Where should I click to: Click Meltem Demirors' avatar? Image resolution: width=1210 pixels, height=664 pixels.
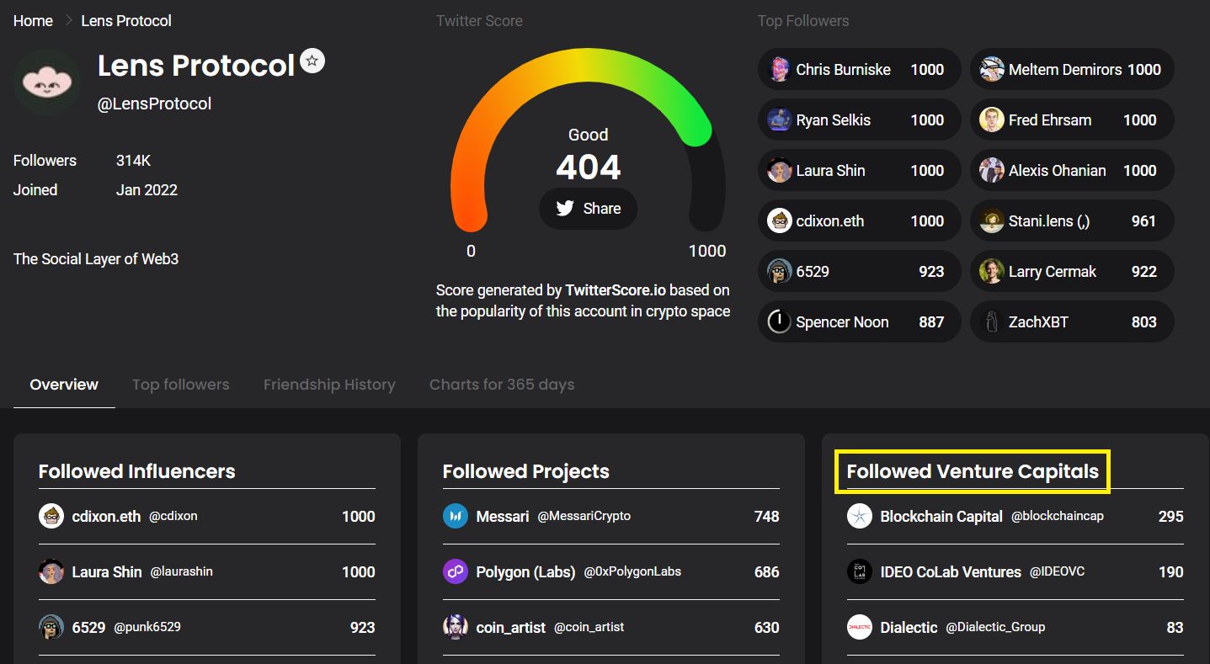992,70
